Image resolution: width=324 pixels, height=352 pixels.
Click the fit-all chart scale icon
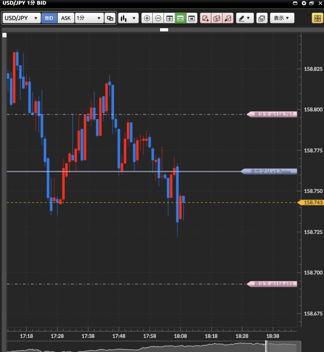pos(169,18)
